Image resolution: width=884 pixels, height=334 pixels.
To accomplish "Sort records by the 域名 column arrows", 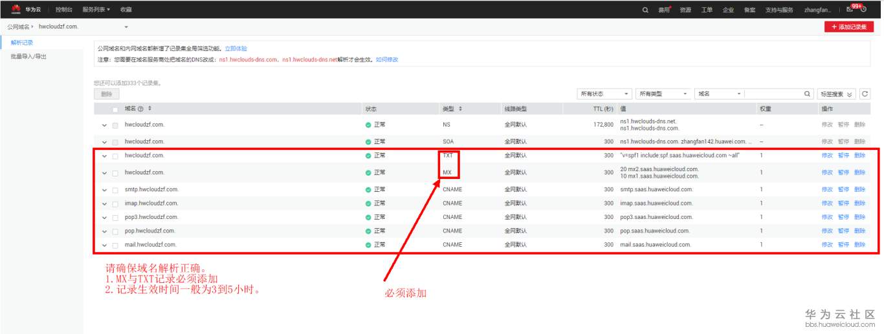I will (x=150, y=109).
